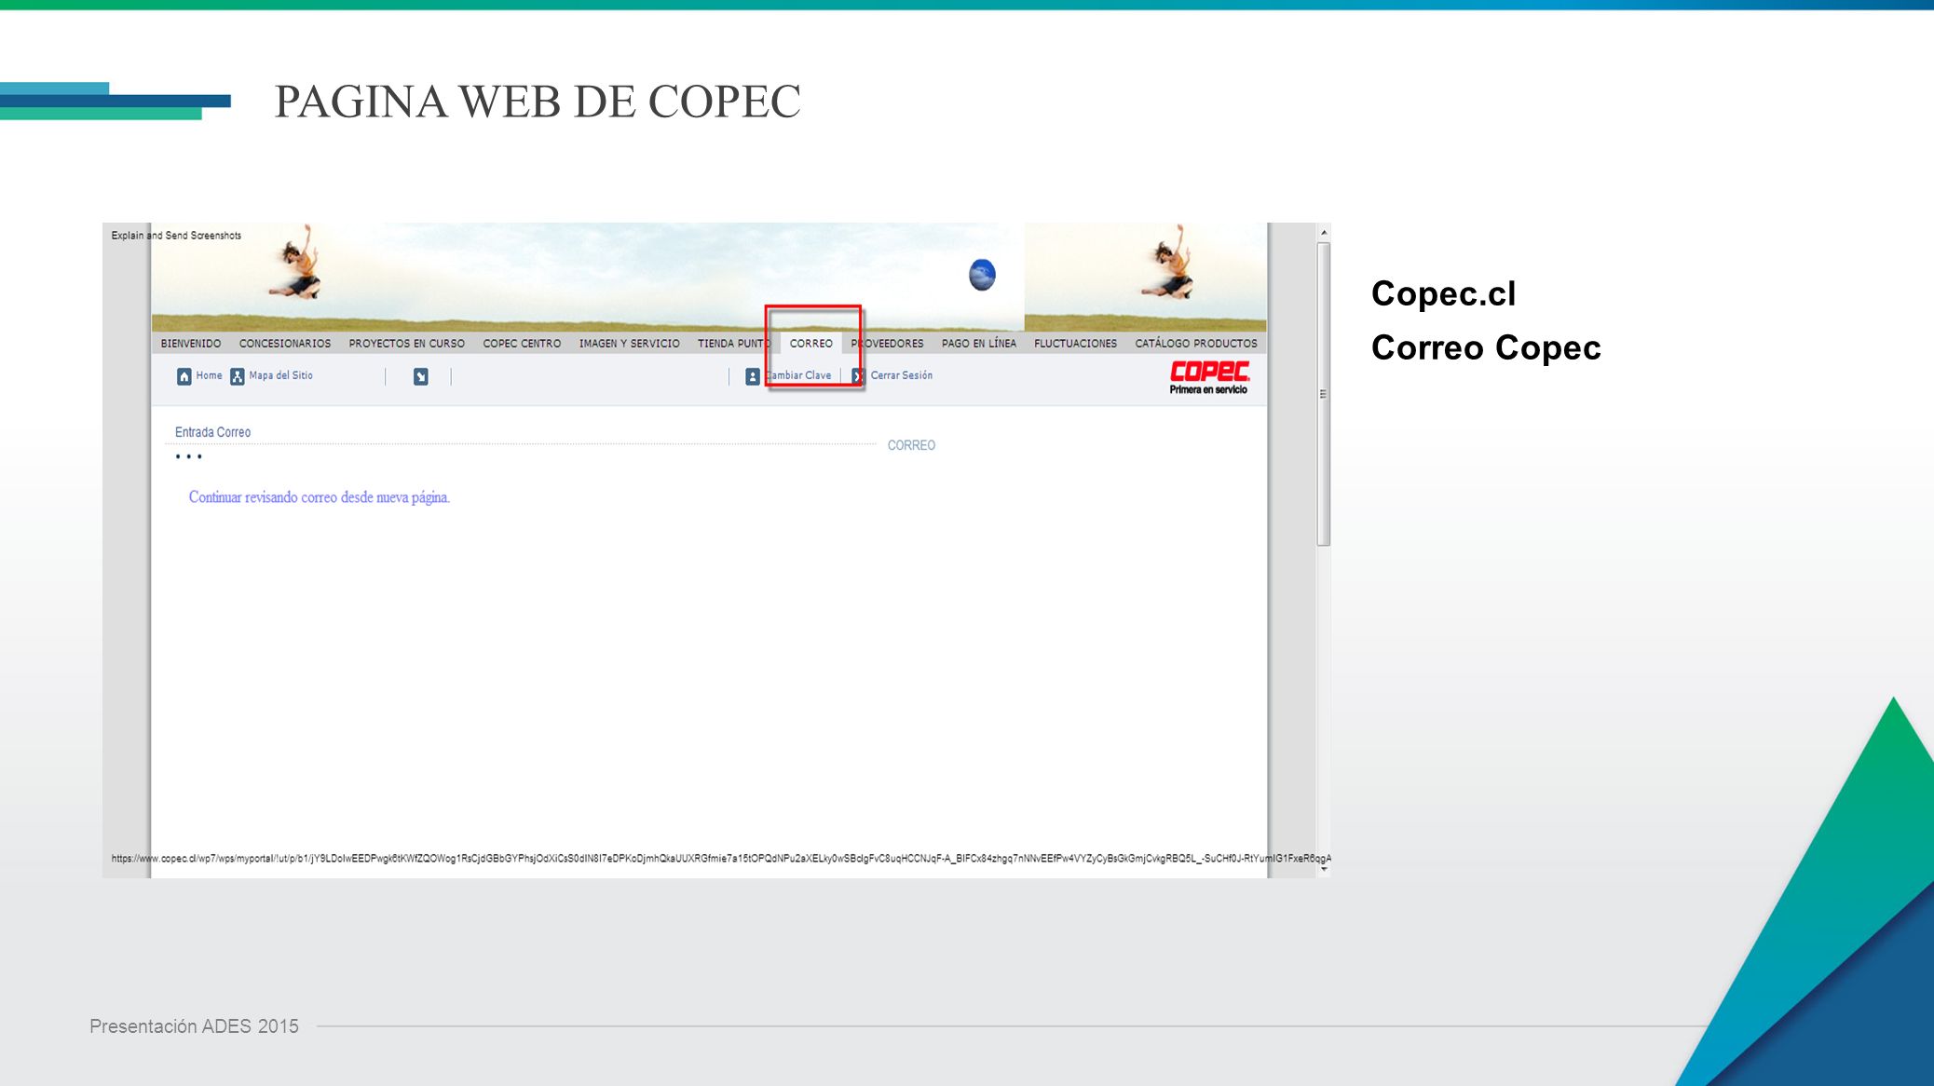
Task: Click the scrollbar up arrow
Action: [x=1323, y=232]
